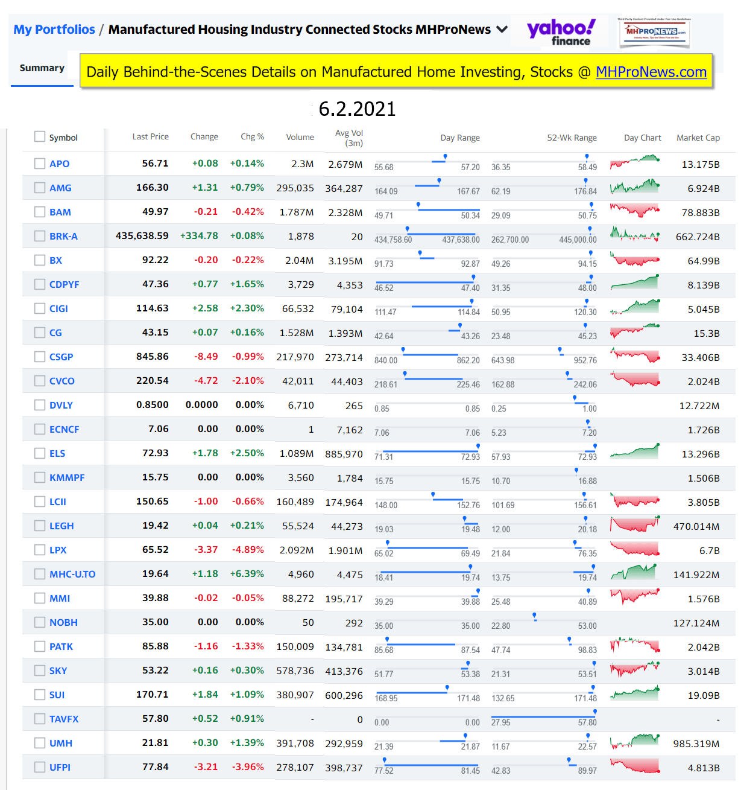Go to My Portfolios breadcrumb
The image size is (741, 790).
click(x=54, y=30)
